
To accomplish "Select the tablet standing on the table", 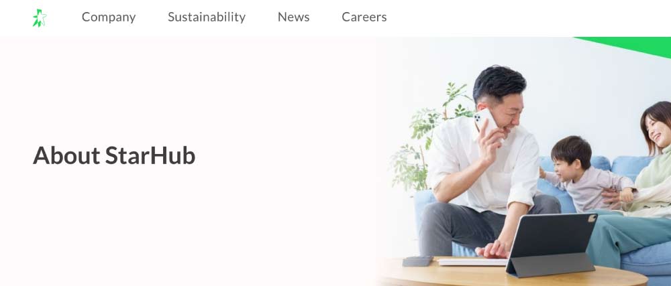I will click(x=551, y=244).
